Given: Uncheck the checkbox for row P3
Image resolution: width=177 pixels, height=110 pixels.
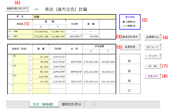Looking at the screenshot, I should (129, 81).
